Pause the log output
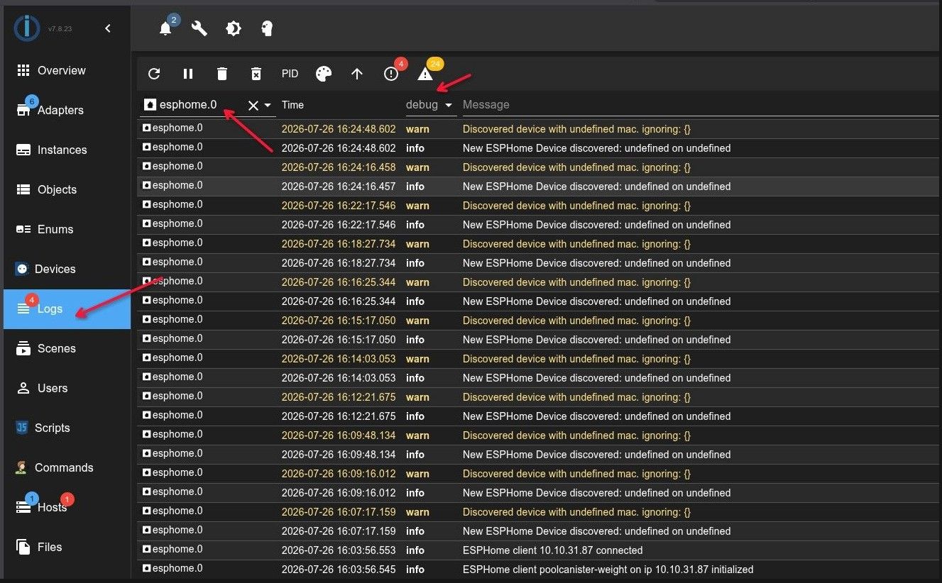942x583 pixels. point(188,74)
